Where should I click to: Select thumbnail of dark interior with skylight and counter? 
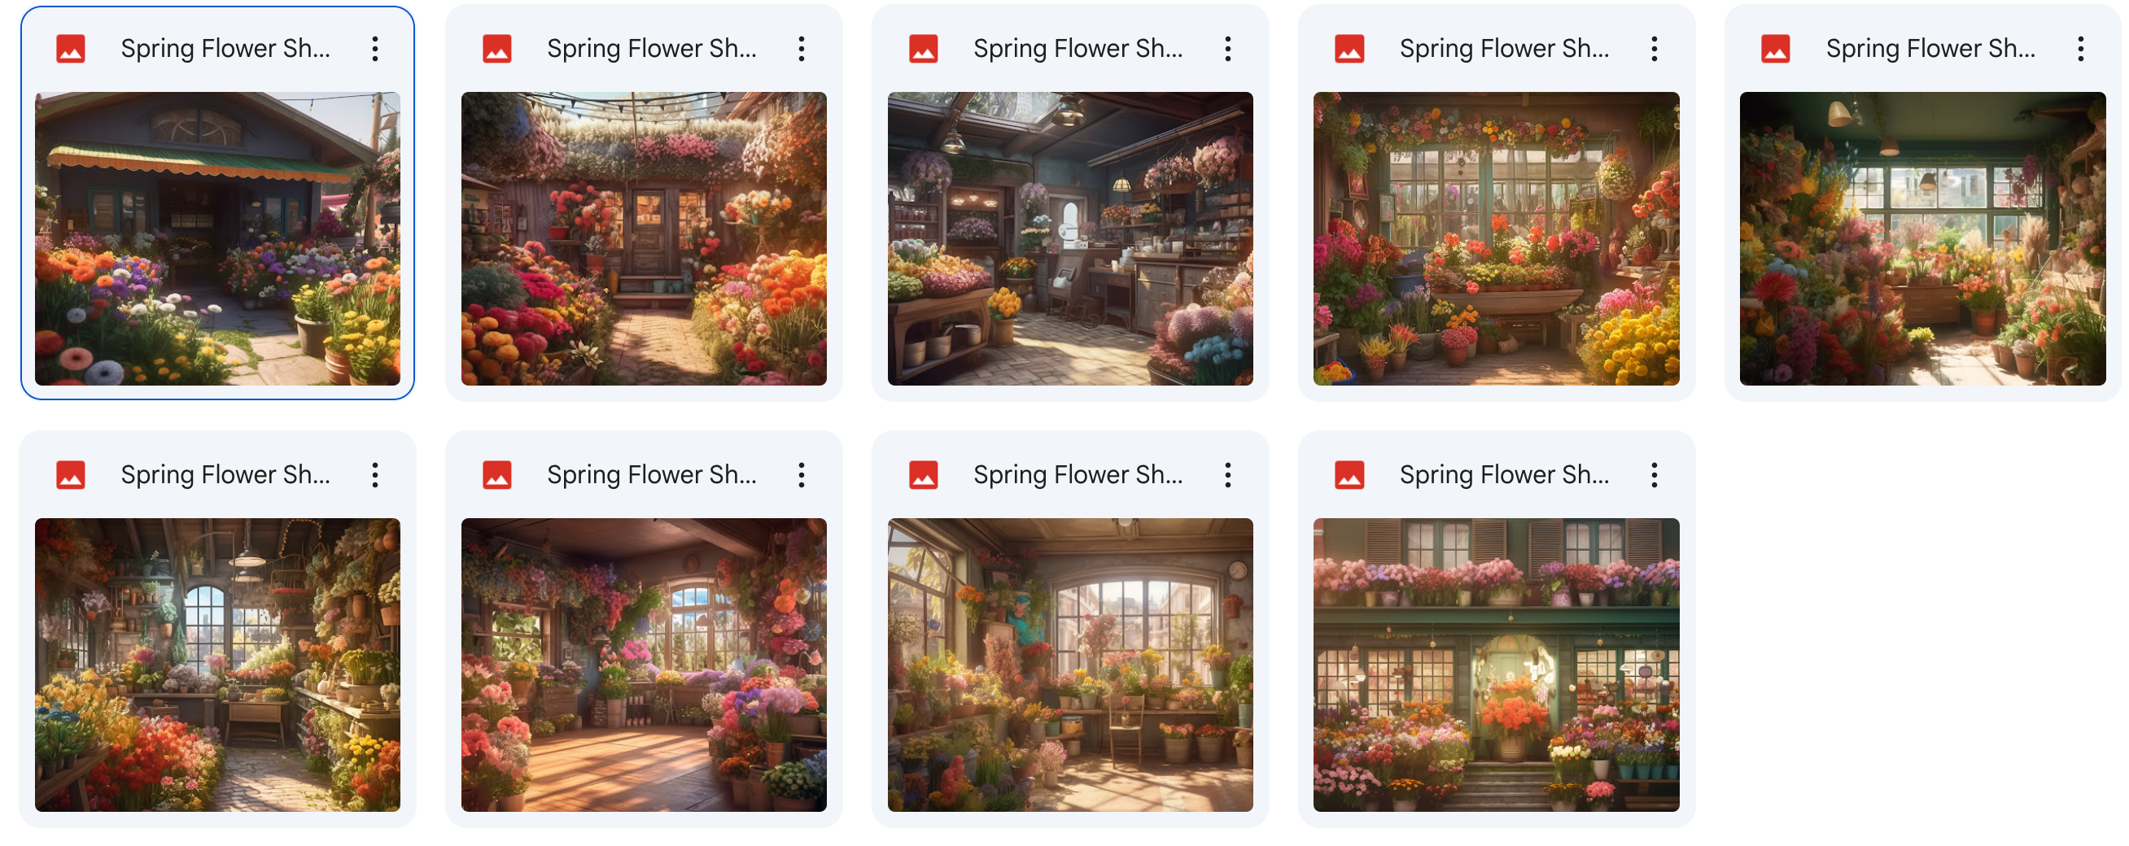[x=1070, y=239]
